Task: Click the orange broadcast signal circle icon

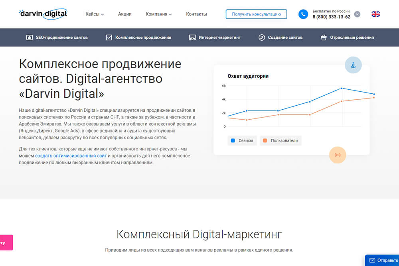Action: pos(338,155)
